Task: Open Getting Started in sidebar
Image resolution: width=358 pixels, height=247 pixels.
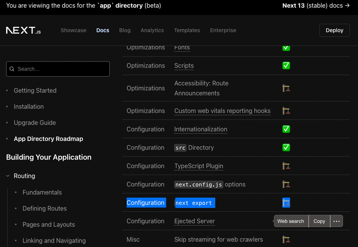Action: (x=35, y=90)
